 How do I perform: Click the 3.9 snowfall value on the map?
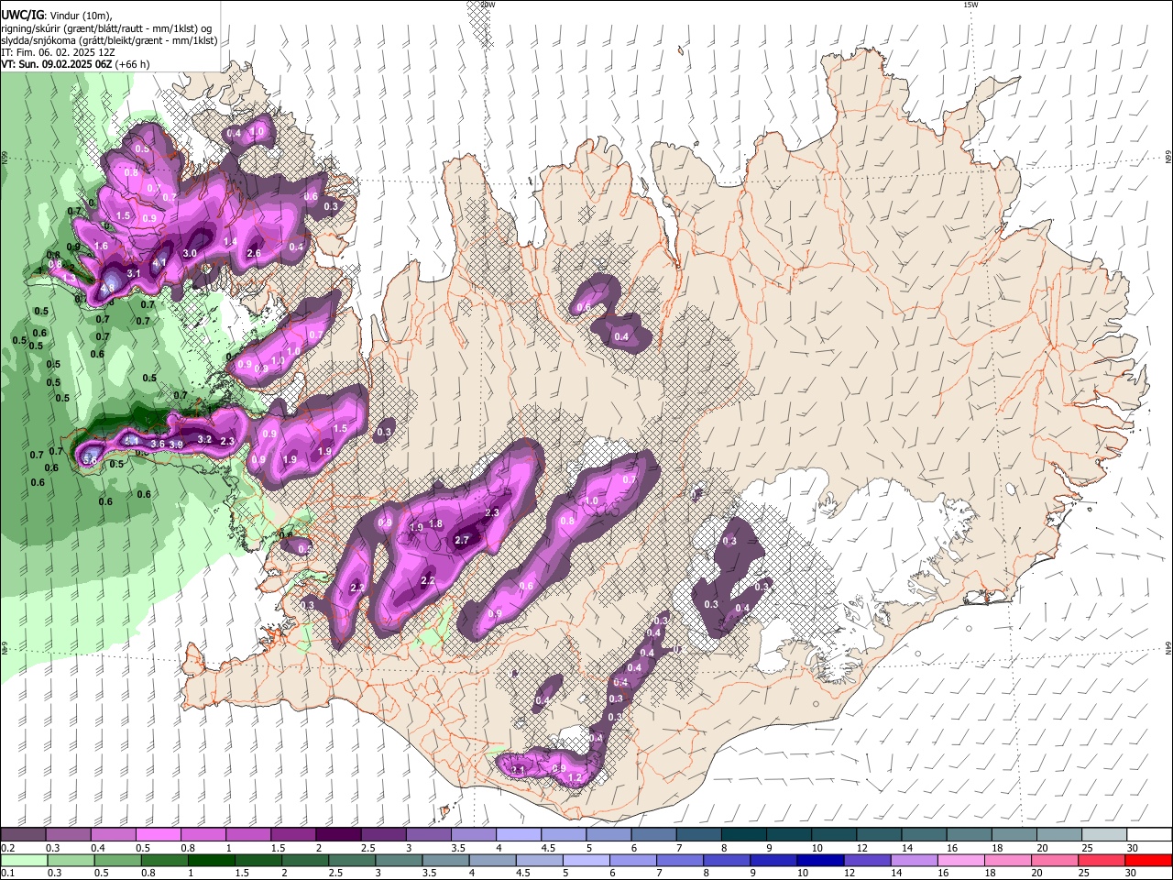click(177, 445)
